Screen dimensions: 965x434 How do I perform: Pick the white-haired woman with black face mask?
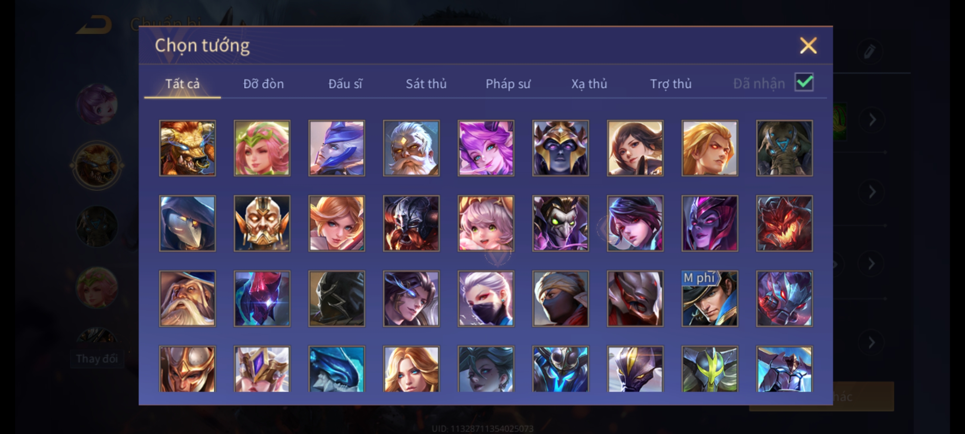(486, 299)
